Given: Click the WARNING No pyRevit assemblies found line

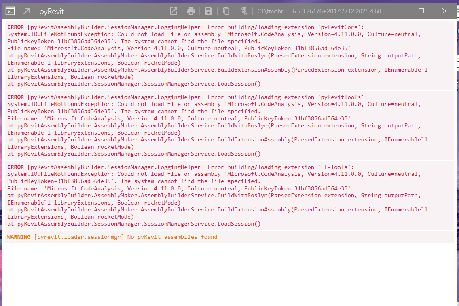Looking at the screenshot, I should 112,237.
